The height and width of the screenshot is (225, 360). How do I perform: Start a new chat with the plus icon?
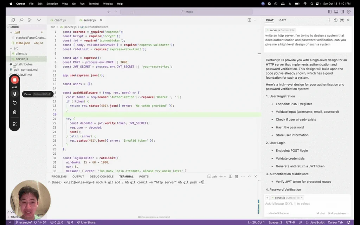329,20
